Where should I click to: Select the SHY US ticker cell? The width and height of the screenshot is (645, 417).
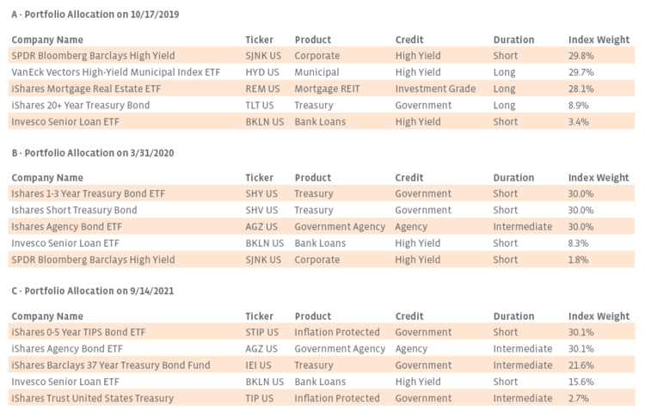261,194
